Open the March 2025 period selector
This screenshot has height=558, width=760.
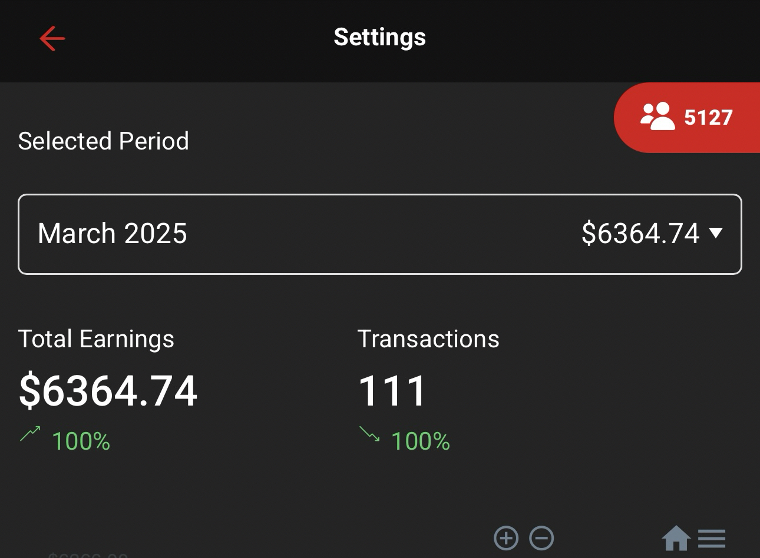[x=112, y=234]
